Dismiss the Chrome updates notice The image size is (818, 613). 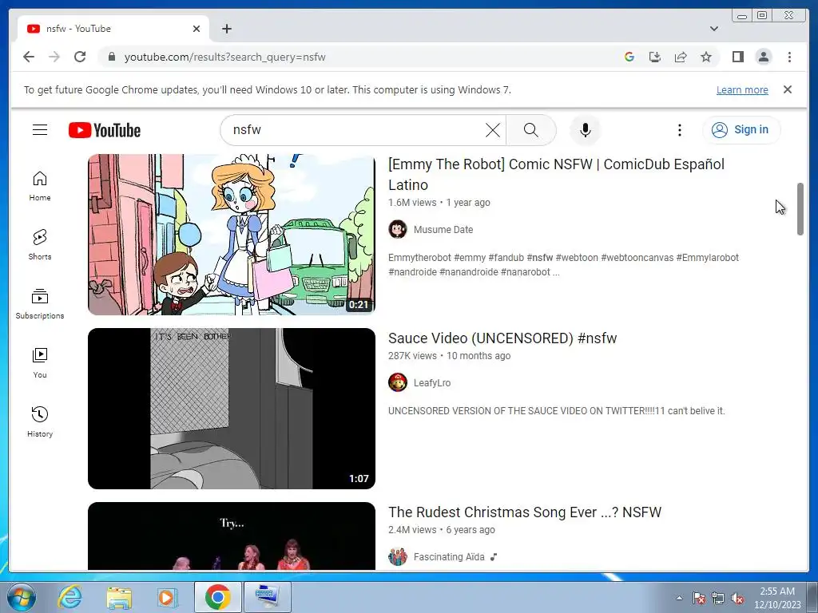[787, 89]
